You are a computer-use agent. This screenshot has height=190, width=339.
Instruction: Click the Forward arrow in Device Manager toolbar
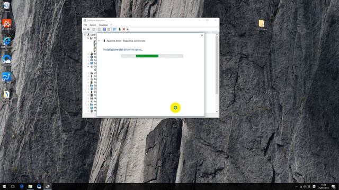[x=88, y=30]
